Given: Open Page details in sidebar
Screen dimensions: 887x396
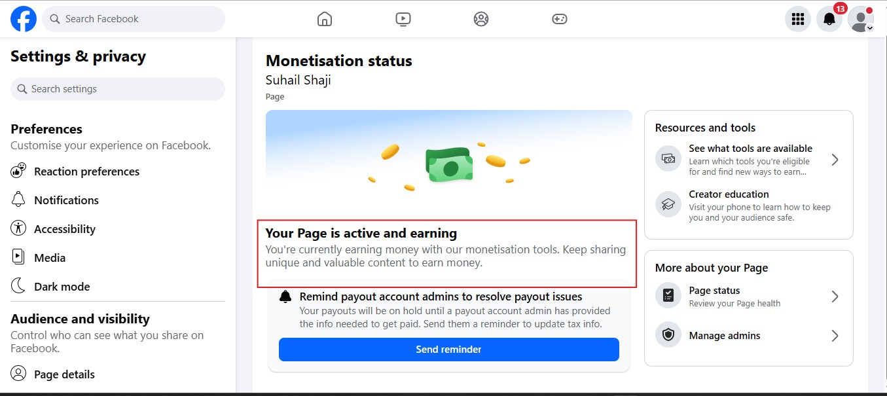Looking at the screenshot, I should (64, 374).
